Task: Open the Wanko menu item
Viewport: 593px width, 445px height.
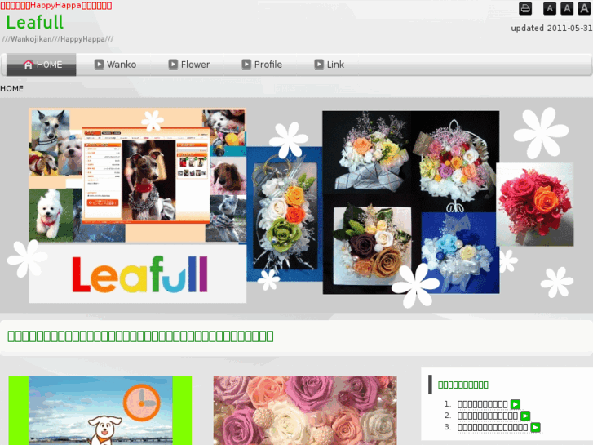Action: coord(115,65)
